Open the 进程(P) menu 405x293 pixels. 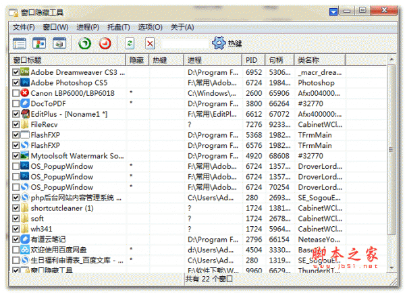[x=88, y=27]
